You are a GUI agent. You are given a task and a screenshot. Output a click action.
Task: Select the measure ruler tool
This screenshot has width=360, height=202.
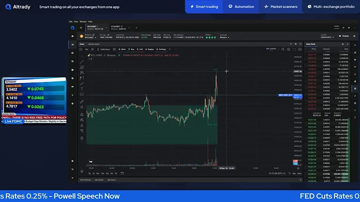coord(81,101)
